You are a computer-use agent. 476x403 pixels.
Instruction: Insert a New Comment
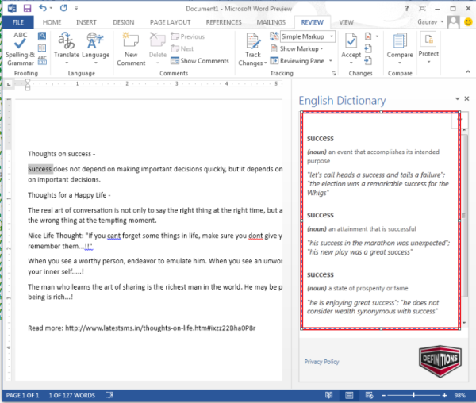point(131,49)
